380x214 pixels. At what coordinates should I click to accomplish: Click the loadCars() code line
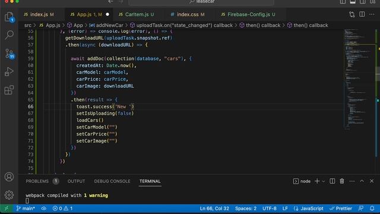[90, 120]
